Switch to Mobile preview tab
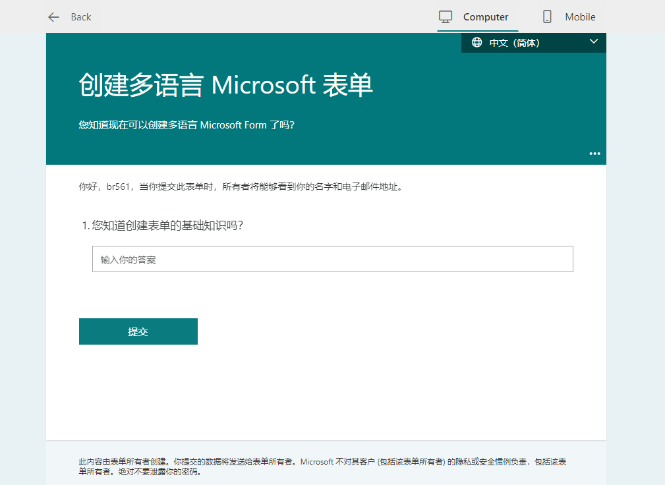The image size is (665, 485). pyautogui.click(x=569, y=17)
